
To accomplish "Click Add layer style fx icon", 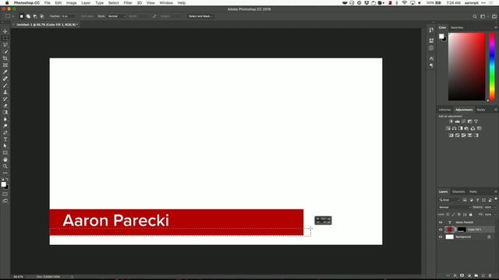I will [x=455, y=275].
